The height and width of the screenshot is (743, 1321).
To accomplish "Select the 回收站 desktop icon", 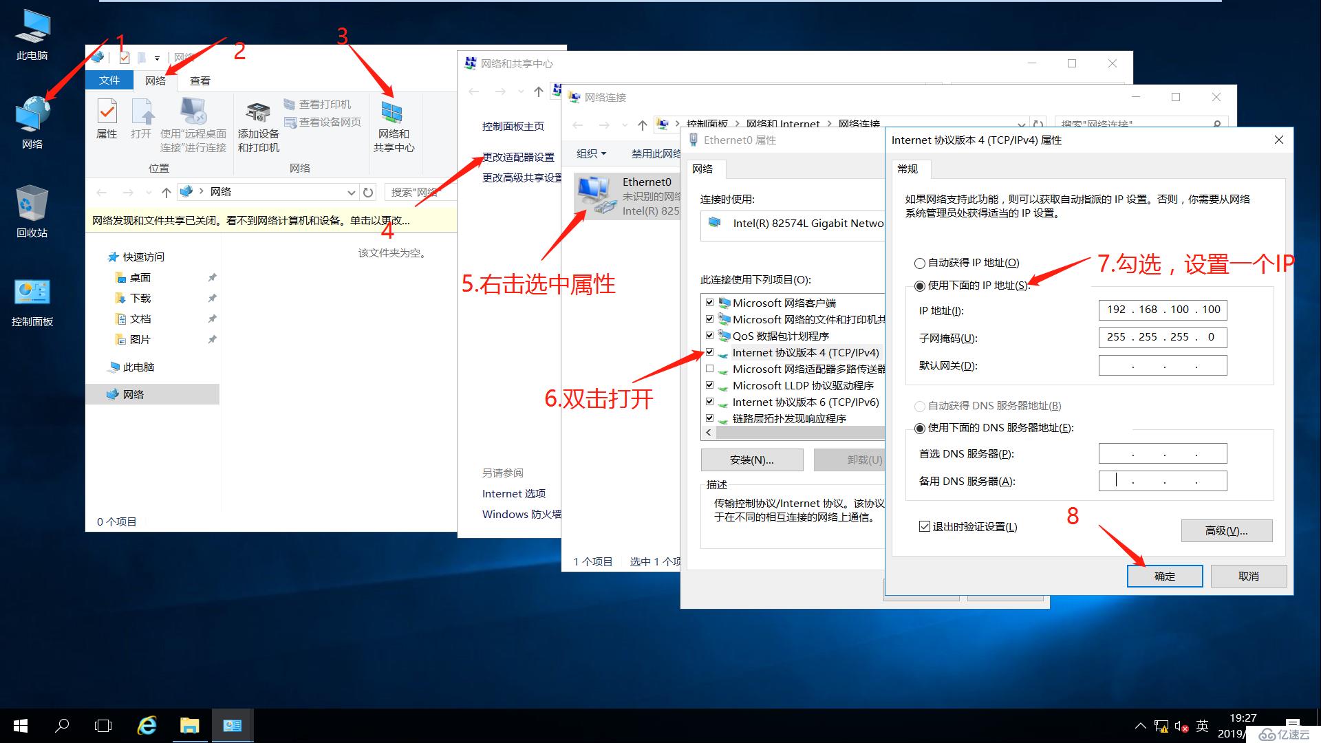I will tap(32, 211).
